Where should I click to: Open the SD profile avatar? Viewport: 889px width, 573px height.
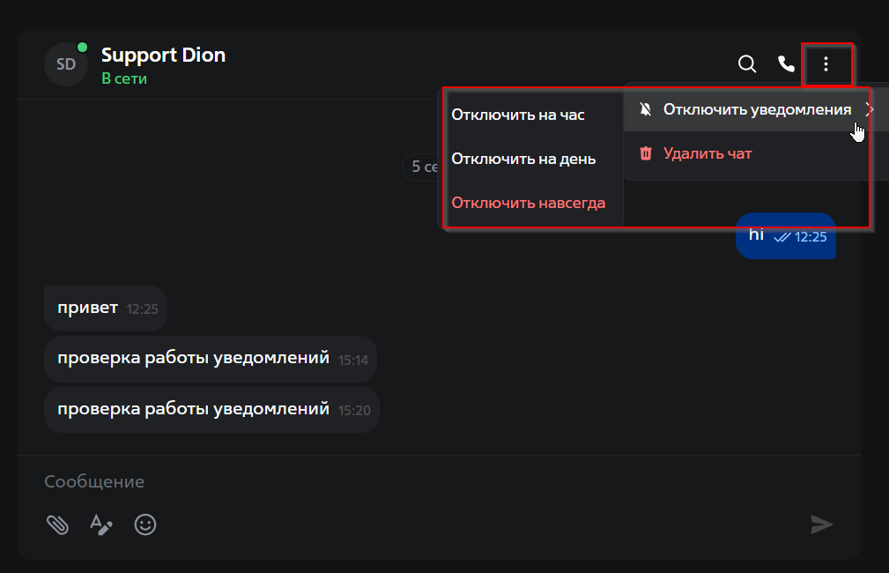(x=66, y=64)
